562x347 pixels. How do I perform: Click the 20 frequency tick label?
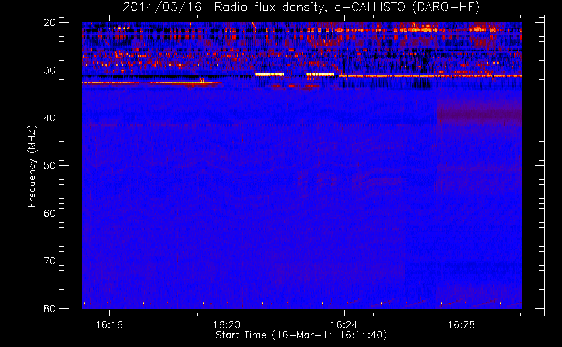50,23
